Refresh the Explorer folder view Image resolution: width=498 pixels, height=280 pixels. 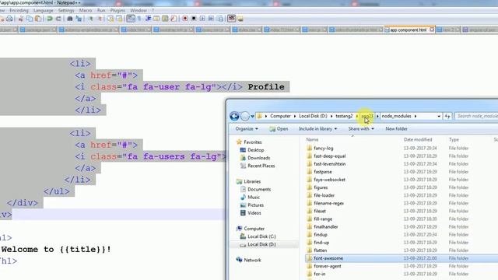(447, 117)
